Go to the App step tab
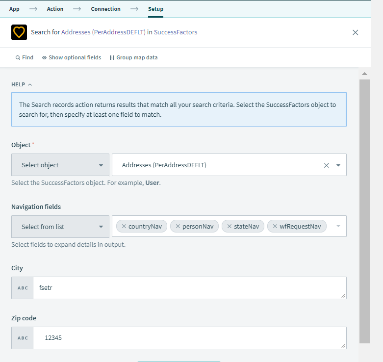This screenshot has height=362, width=383. point(14,9)
